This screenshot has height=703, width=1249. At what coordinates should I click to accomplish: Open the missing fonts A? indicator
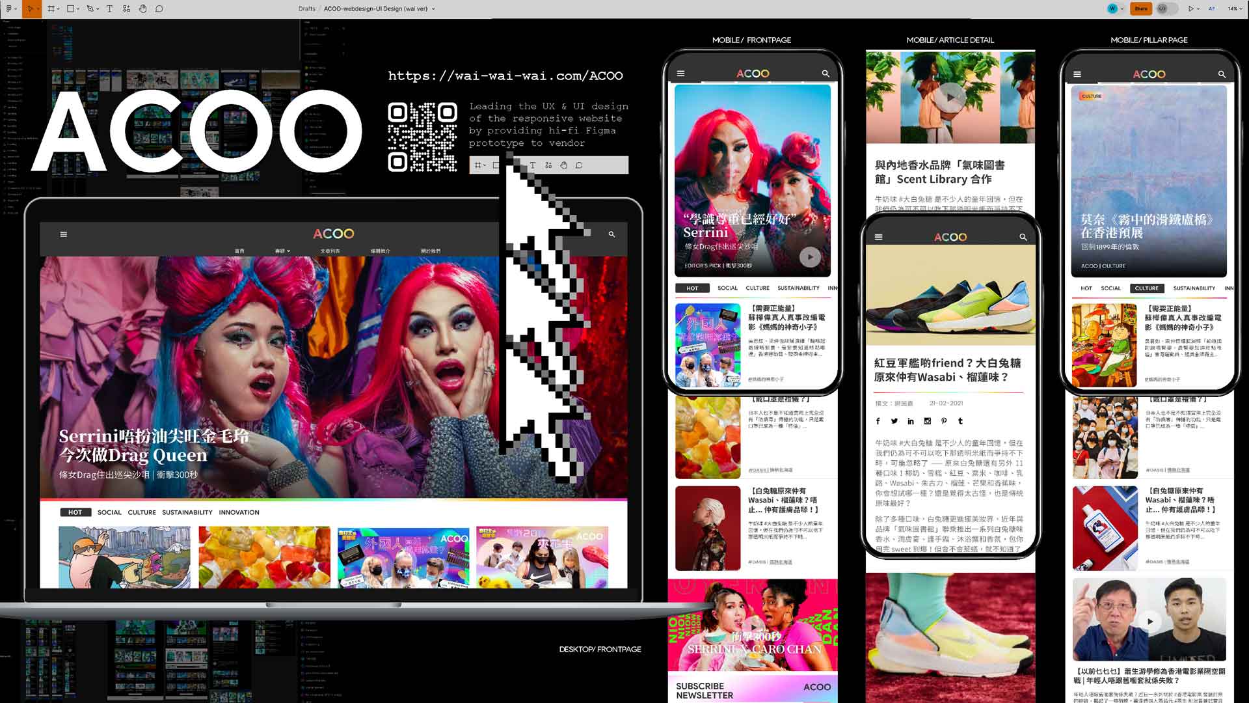(x=1212, y=9)
